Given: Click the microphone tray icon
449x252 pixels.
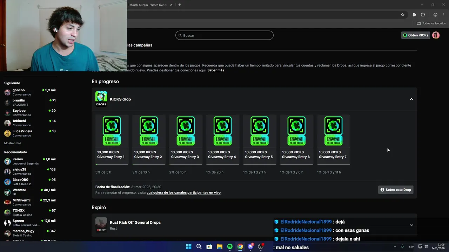Looking at the screenshot, I should point(402,246).
